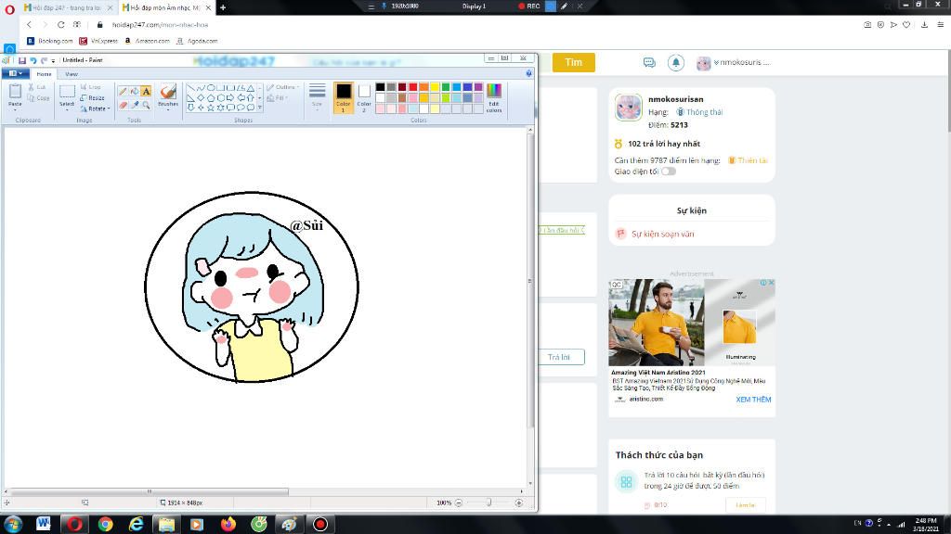This screenshot has height=534, width=951.
Task: Click the Paste clipboard icon
Action: [x=15, y=91]
